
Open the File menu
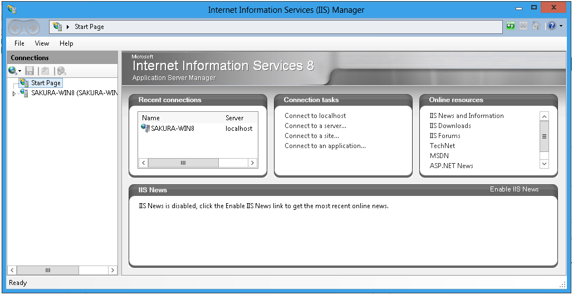tap(19, 43)
